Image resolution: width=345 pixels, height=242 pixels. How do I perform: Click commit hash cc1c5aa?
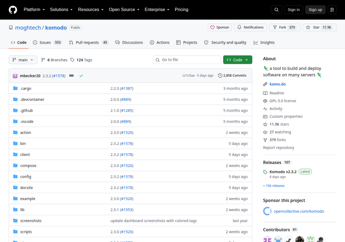click(x=188, y=76)
